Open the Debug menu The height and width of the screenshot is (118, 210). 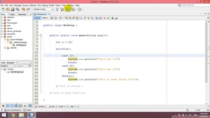[45, 5]
